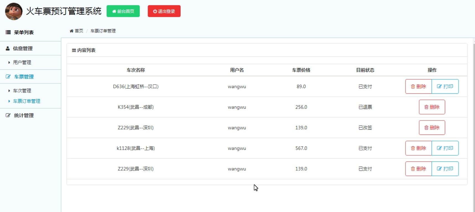Image resolution: width=475 pixels, height=212 pixels.
Task: Print the D636 上海虹桥--汉口 ticket
Action: (x=445, y=87)
